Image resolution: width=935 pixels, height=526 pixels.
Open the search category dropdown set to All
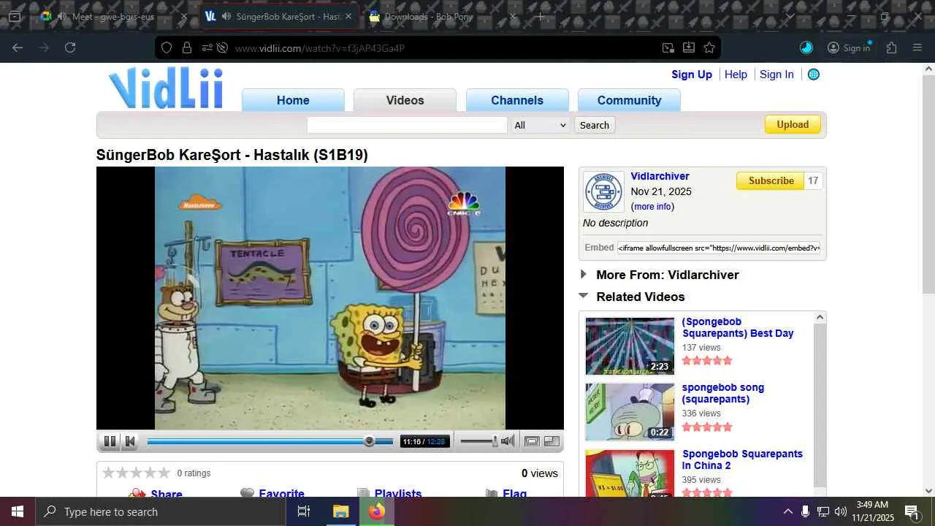coord(540,125)
